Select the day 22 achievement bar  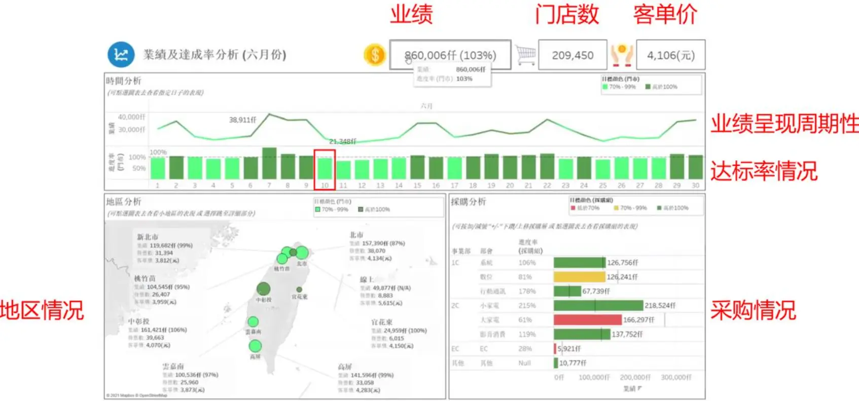tap(547, 166)
